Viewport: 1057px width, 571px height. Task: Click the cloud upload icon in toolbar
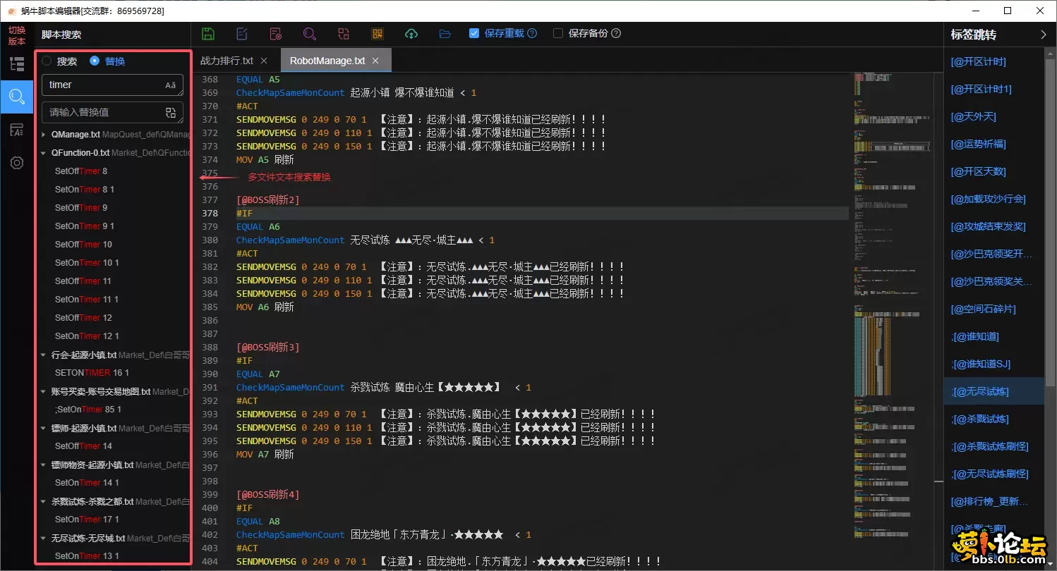(x=411, y=34)
